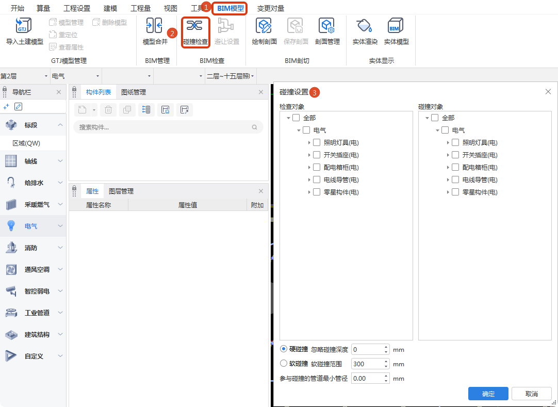Image resolution: width=558 pixels, height=407 pixels.
Task: Click the 实体模型 solid model icon
Action: [396, 32]
